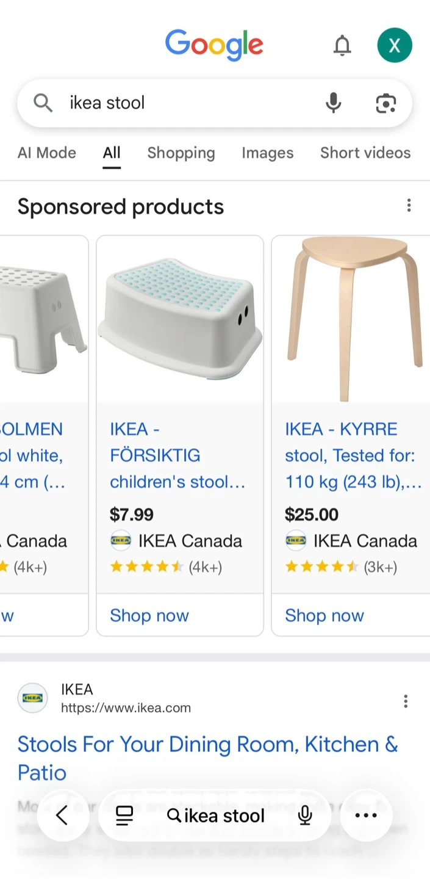Open the account profile avatar
Viewport: 430px width, 879px height.
[x=395, y=45]
